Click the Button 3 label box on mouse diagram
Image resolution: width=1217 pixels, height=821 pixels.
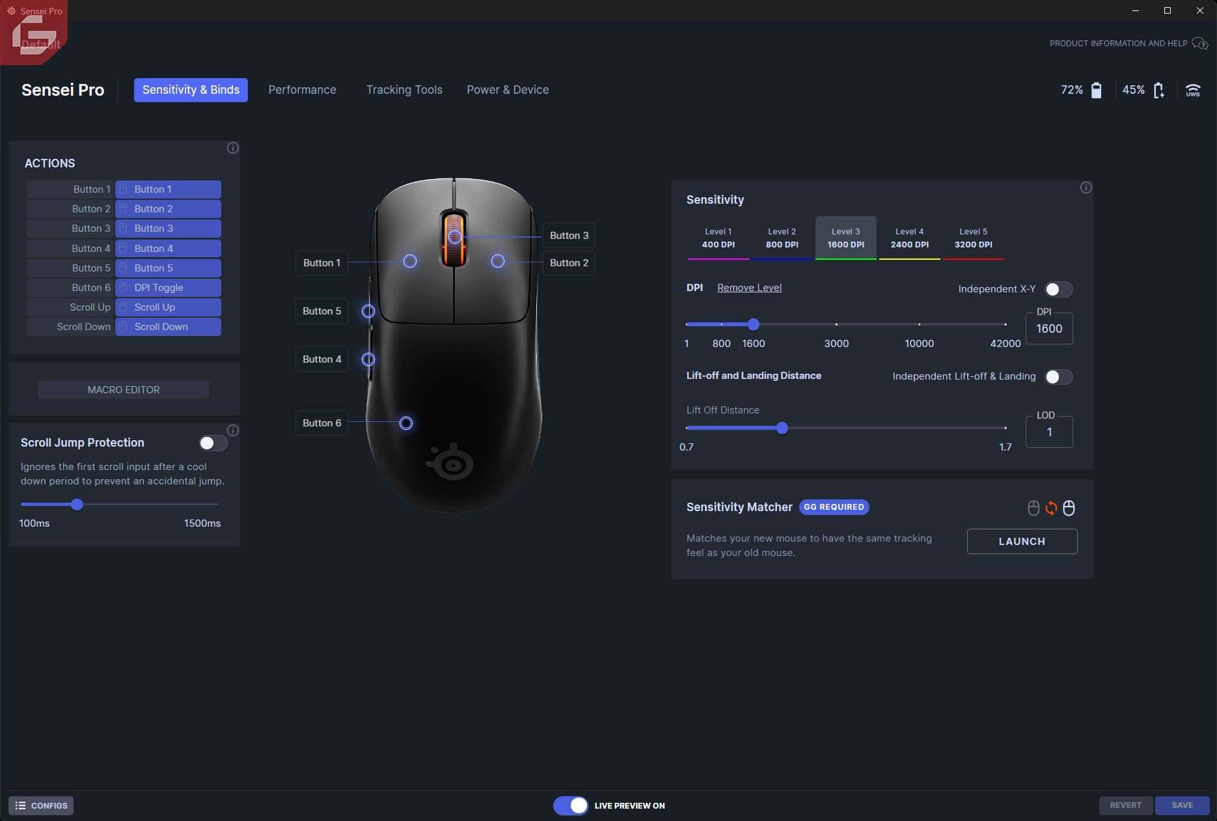(x=569, y=236)
